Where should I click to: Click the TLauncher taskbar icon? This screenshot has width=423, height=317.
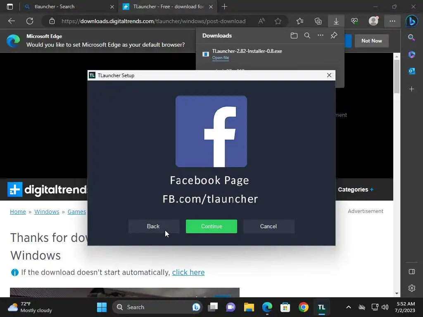click(x=321, y=307)
